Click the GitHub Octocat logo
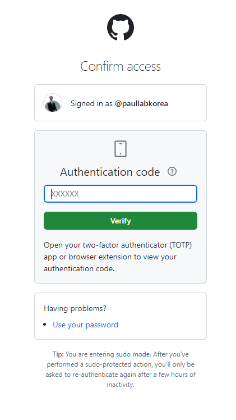 [x=121, y=28]
